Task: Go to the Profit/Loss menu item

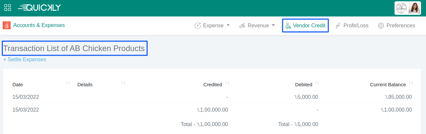Action: pyautogui.click(x=355, y=26)
